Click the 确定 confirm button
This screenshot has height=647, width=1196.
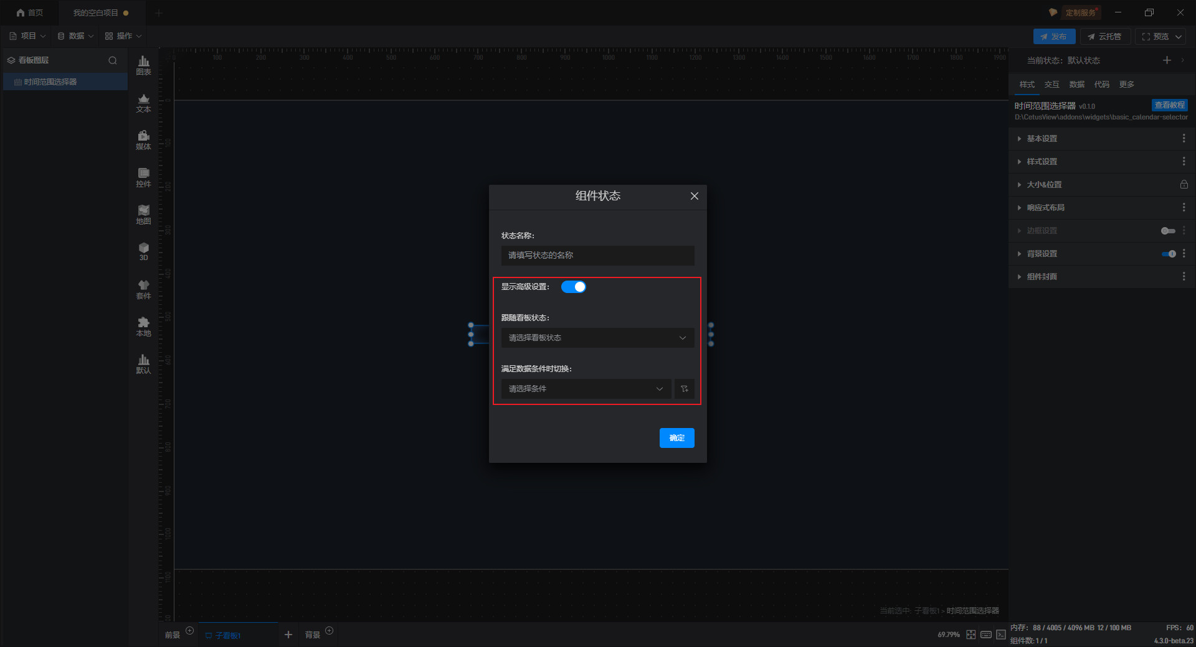coord(677,438)
